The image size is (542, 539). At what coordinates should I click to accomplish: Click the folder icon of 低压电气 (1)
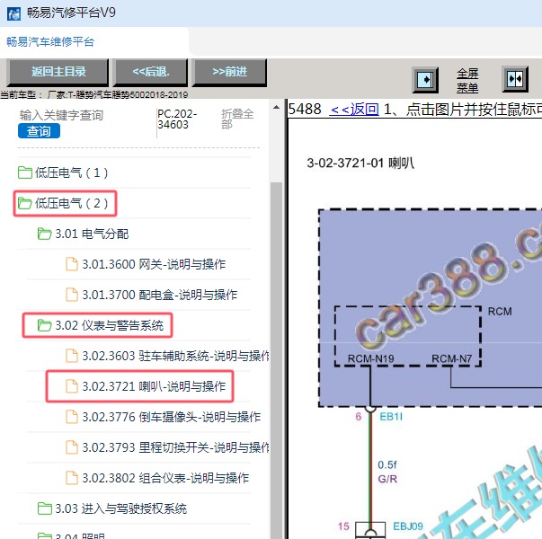click(25, 172)
